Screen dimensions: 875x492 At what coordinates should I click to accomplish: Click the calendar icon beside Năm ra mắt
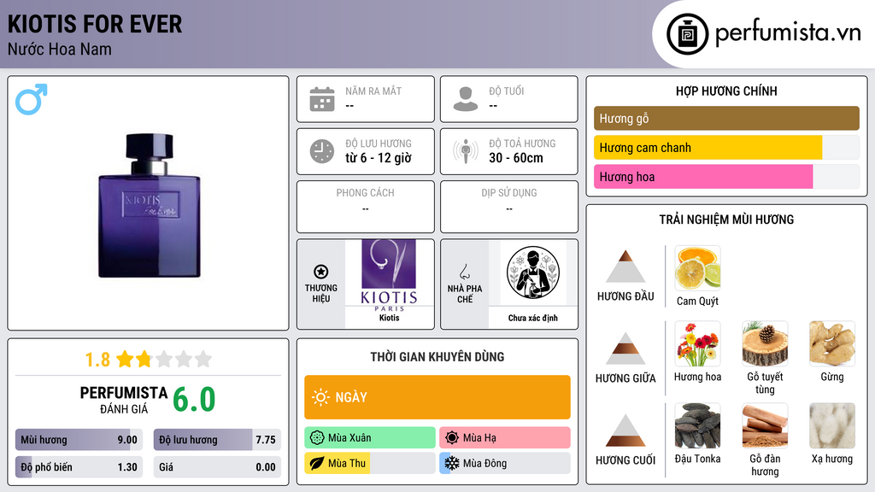(322, 99)
